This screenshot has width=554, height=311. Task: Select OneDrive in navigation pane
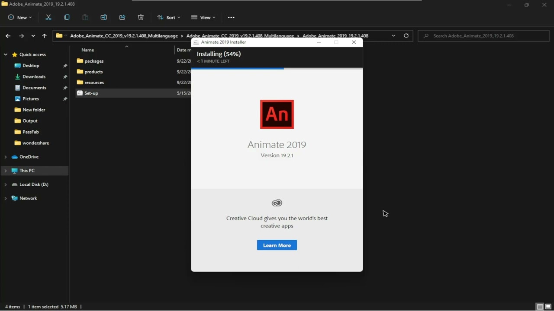point(29,157)
